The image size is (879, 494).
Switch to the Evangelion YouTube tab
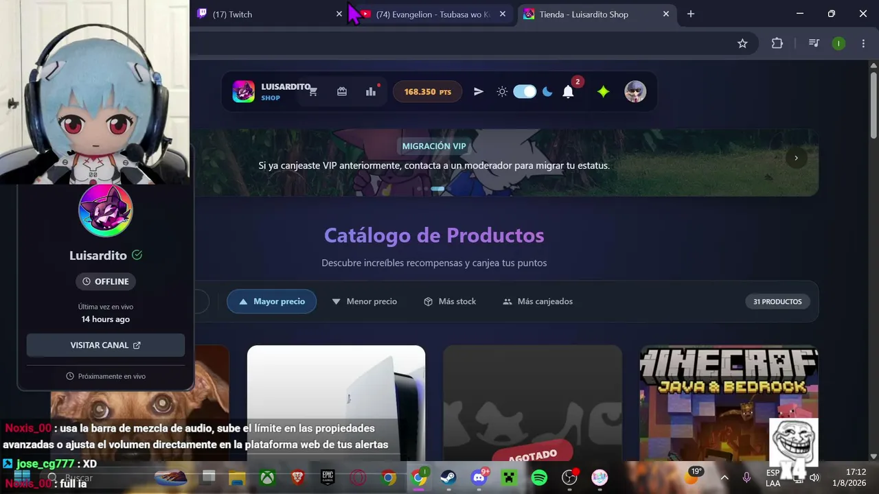[434, 14]
